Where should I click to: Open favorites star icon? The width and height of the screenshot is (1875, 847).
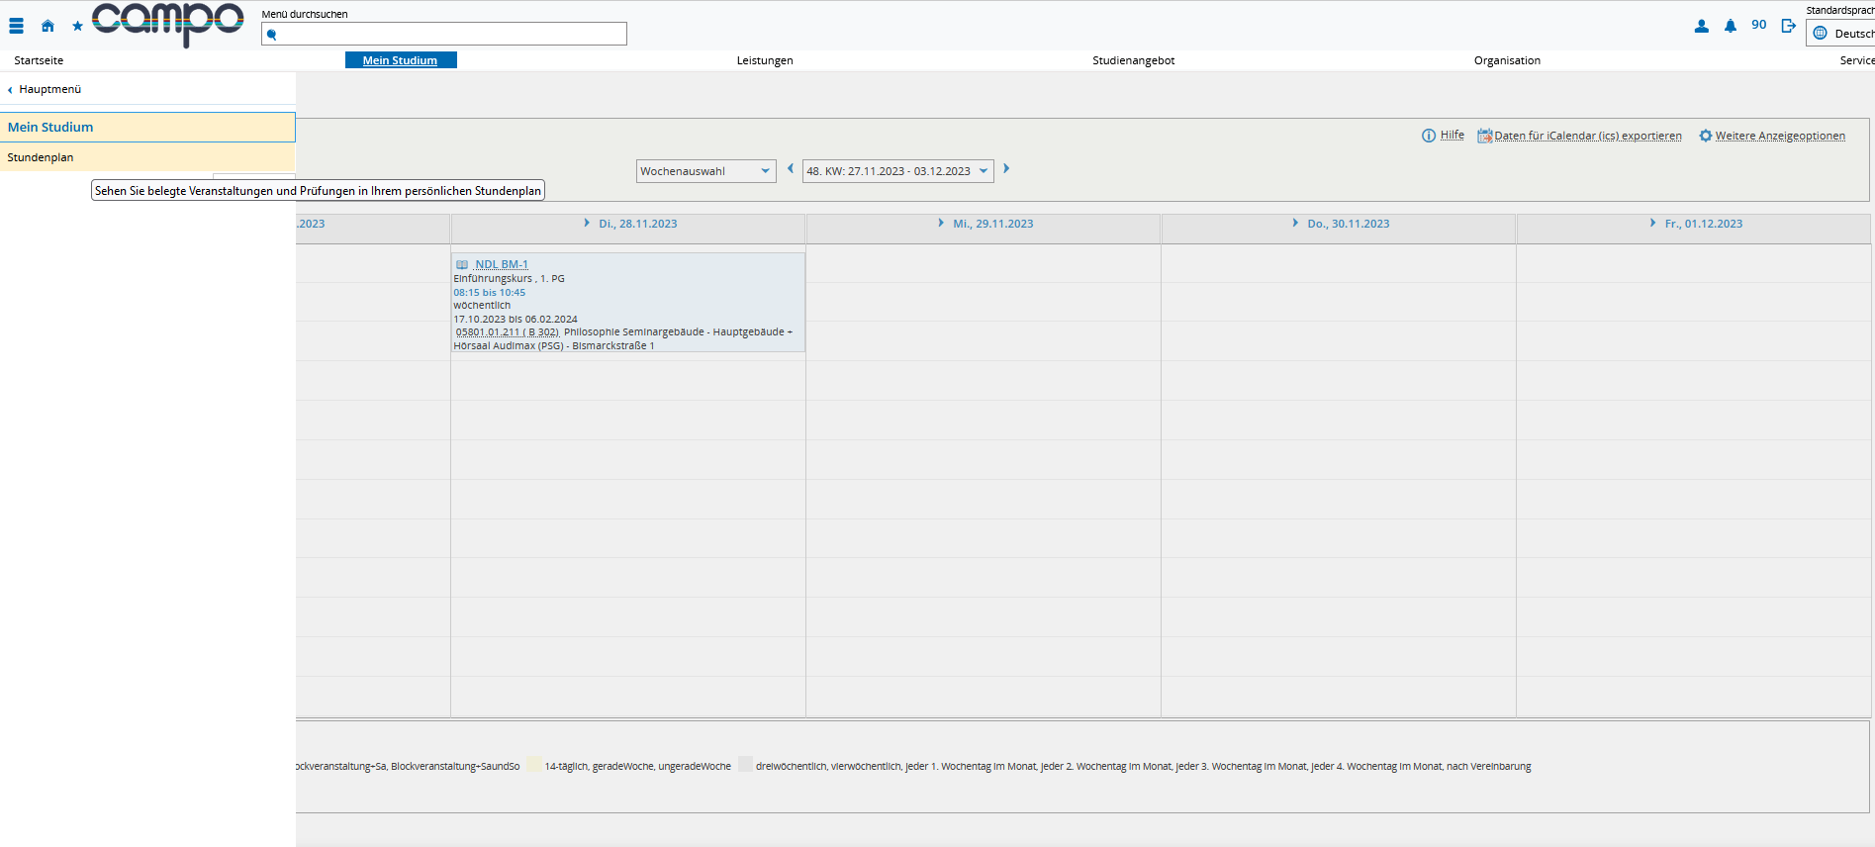(77, 27)
